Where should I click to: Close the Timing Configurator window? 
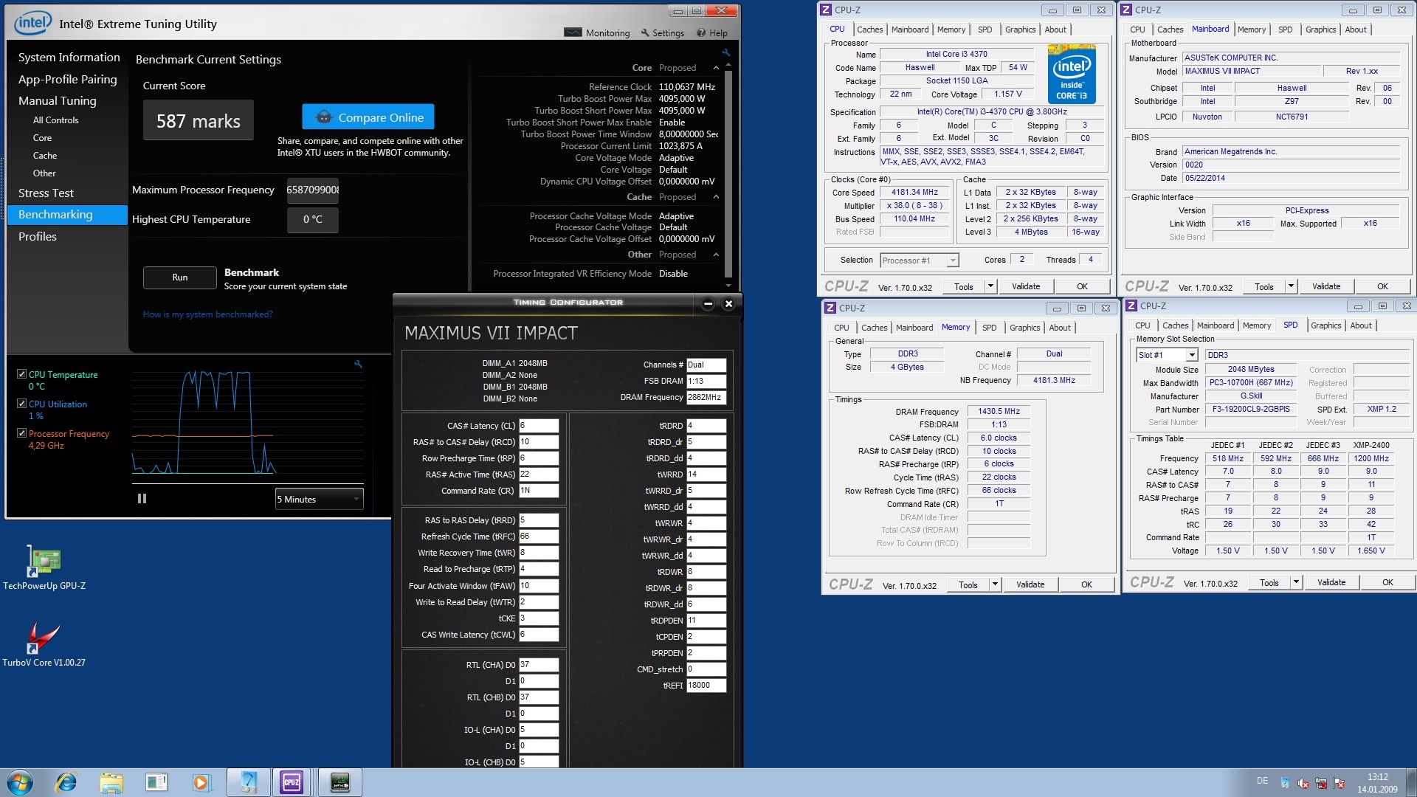[x=728, y=303]
